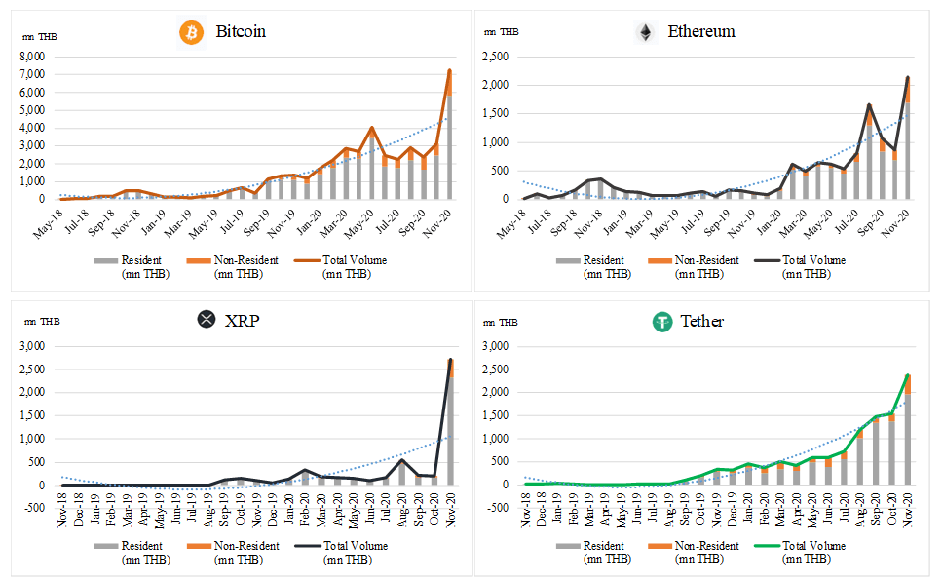Click the Ethereum chart title text
943x585 pixels.
point(701,31)
